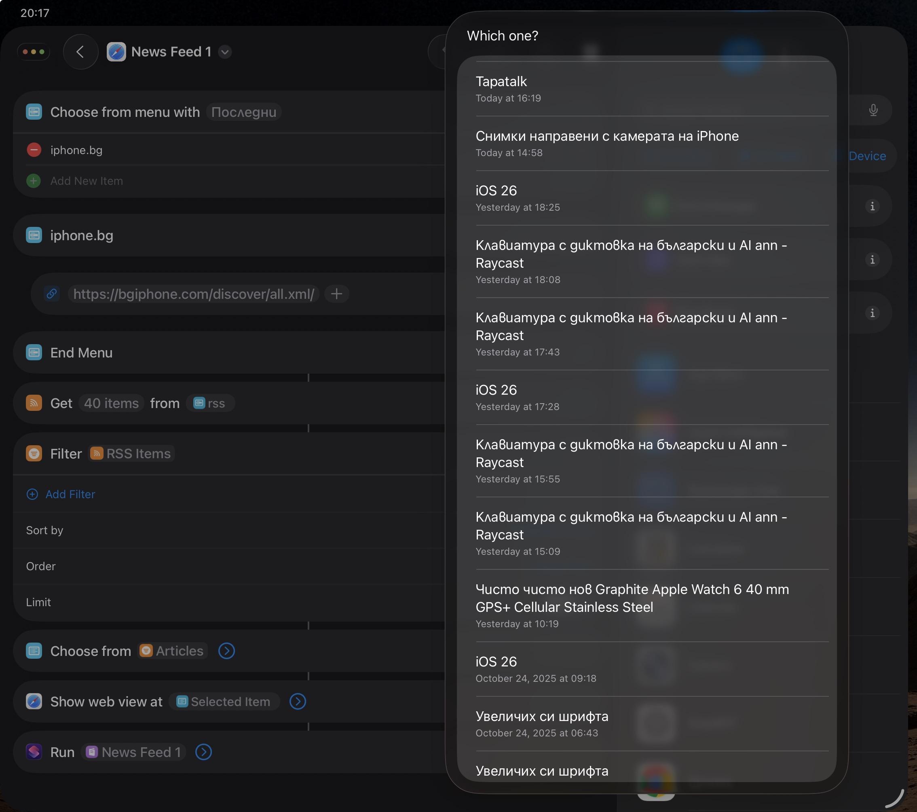Click the rss variable token
The width and height of the screenshot is (917, 812).
(210, 403)
